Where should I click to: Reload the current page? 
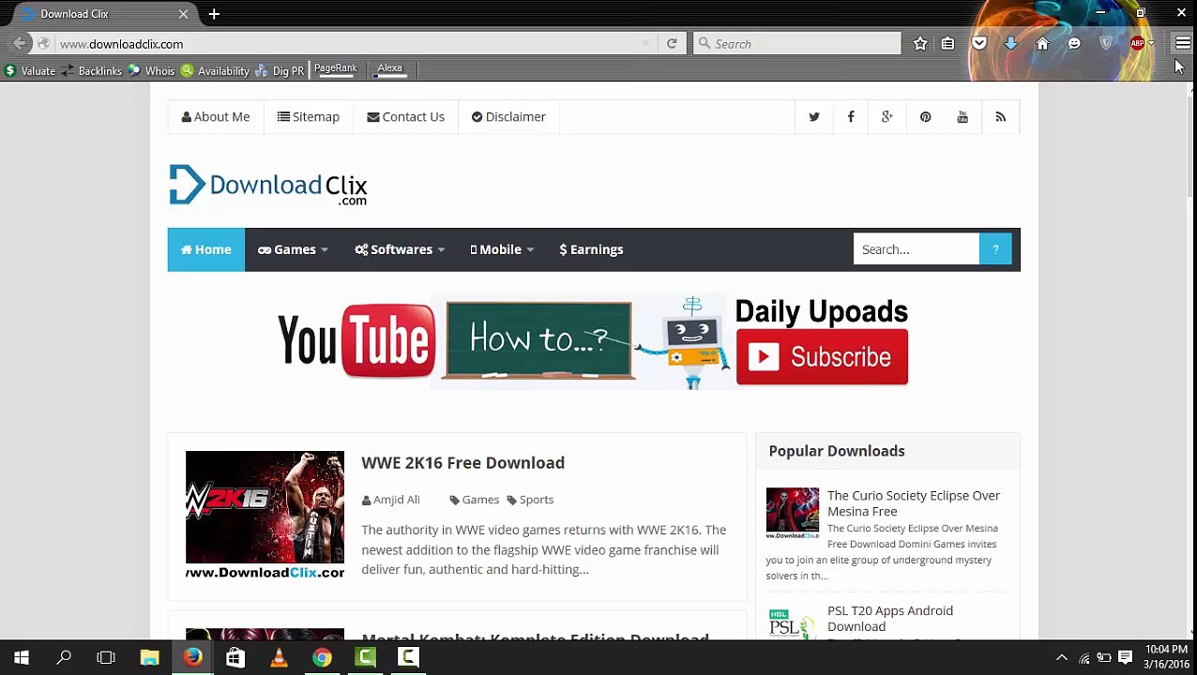(672, 44)
